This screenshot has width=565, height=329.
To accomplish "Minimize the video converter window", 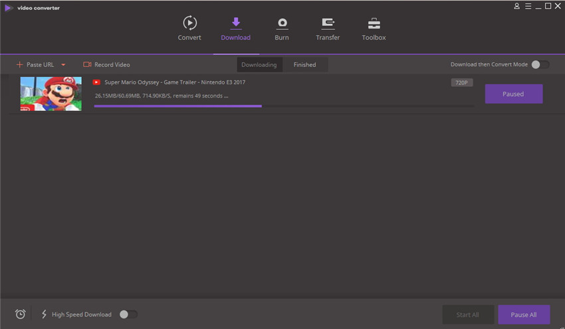I will pos(538,7).
